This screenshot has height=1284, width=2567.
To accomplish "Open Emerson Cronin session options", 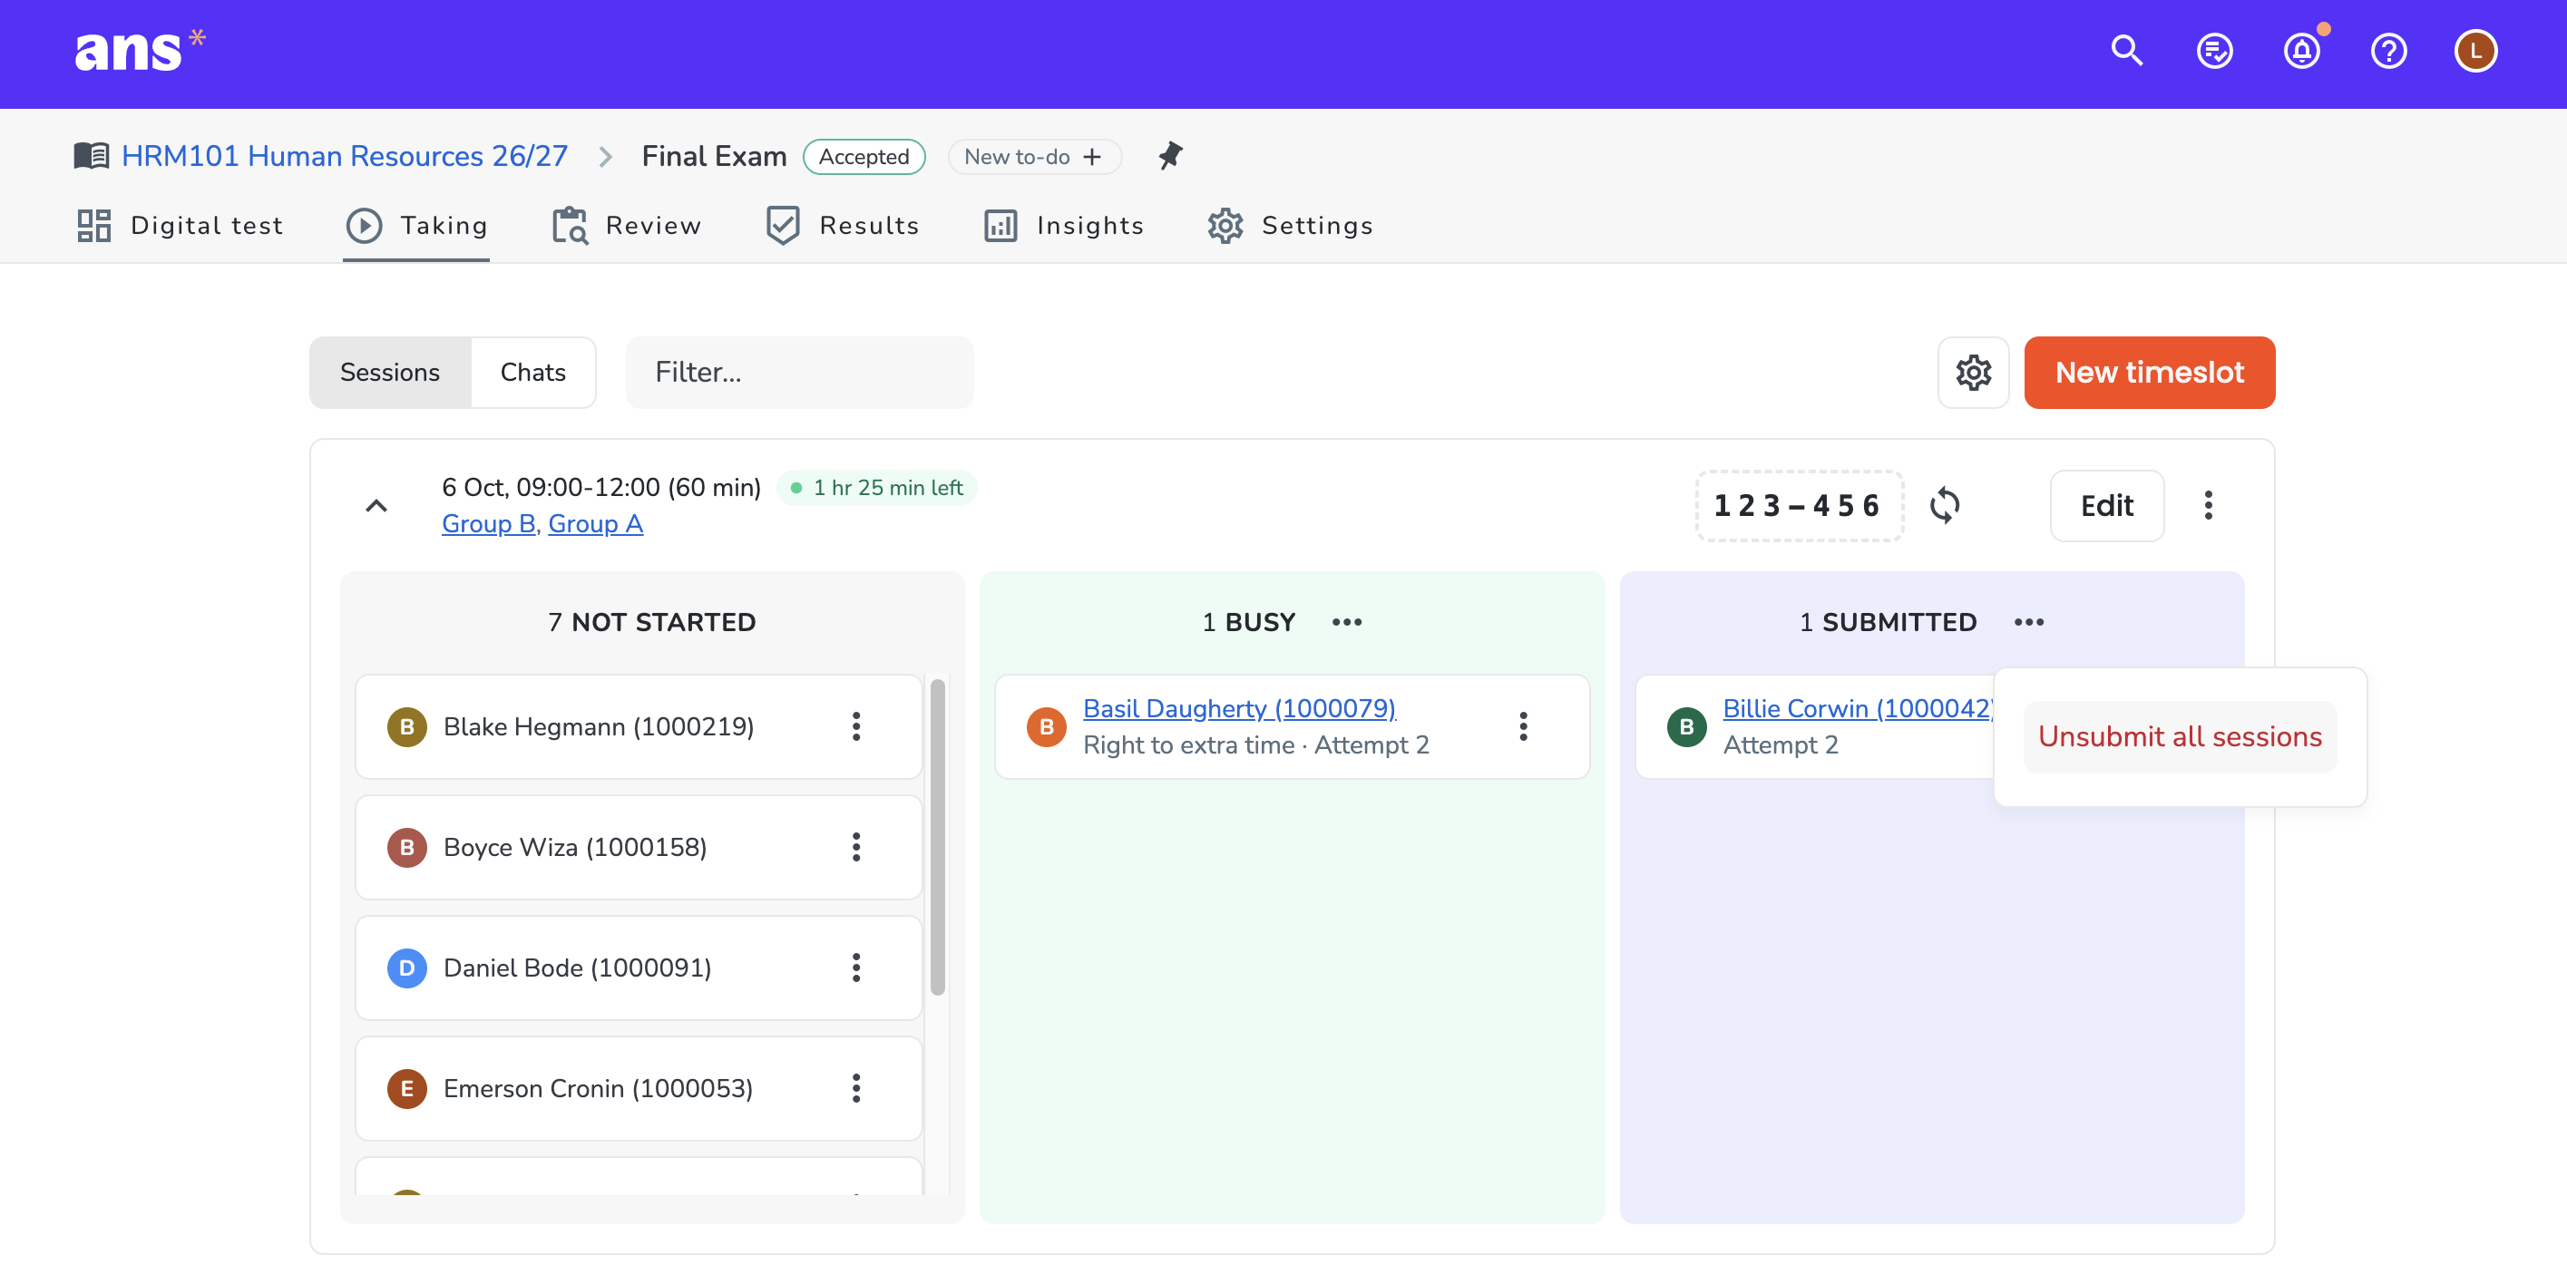I will 856,1088.
